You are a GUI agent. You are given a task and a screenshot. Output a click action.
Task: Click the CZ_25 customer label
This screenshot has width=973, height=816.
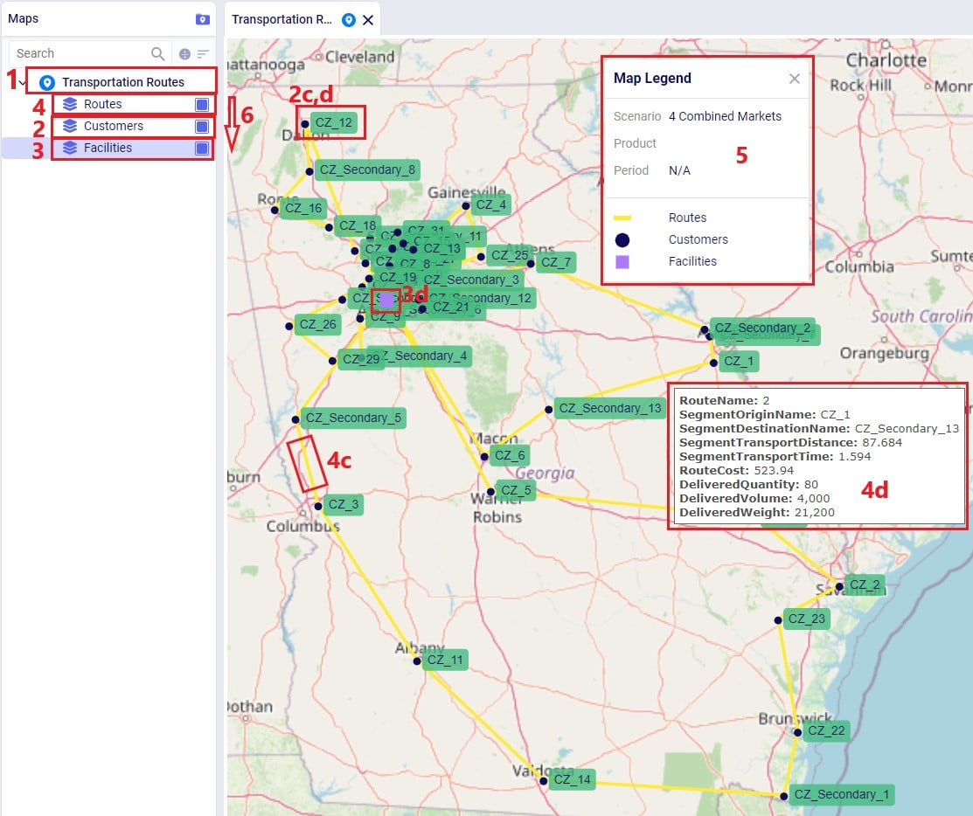(510, 255)
